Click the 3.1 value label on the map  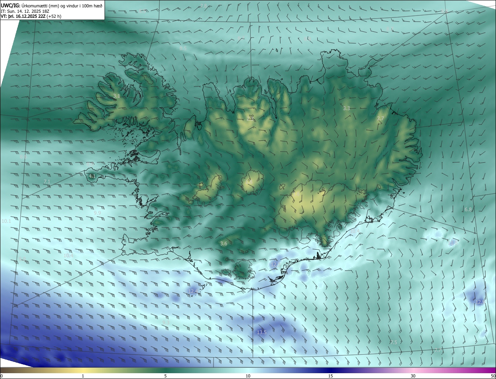click(117, 96)
